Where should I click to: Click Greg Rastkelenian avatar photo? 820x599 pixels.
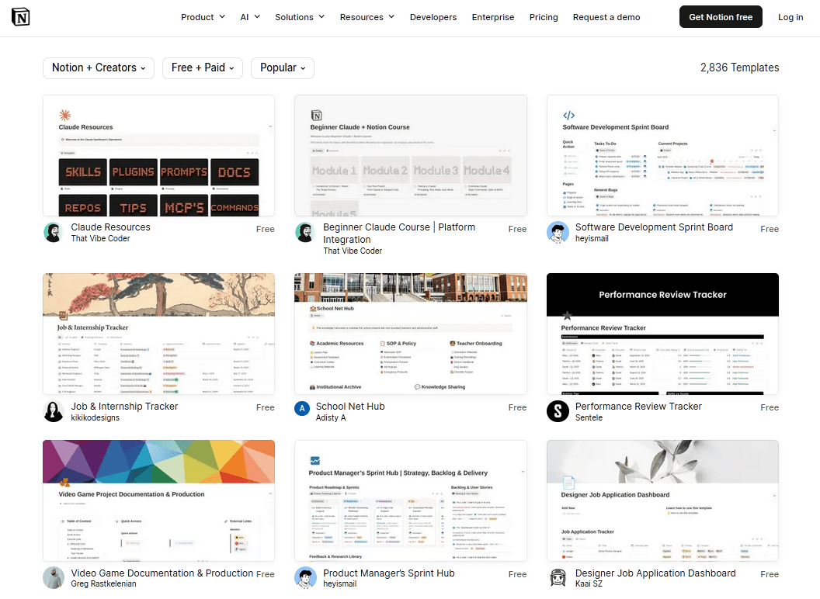[x=54, y=577]
